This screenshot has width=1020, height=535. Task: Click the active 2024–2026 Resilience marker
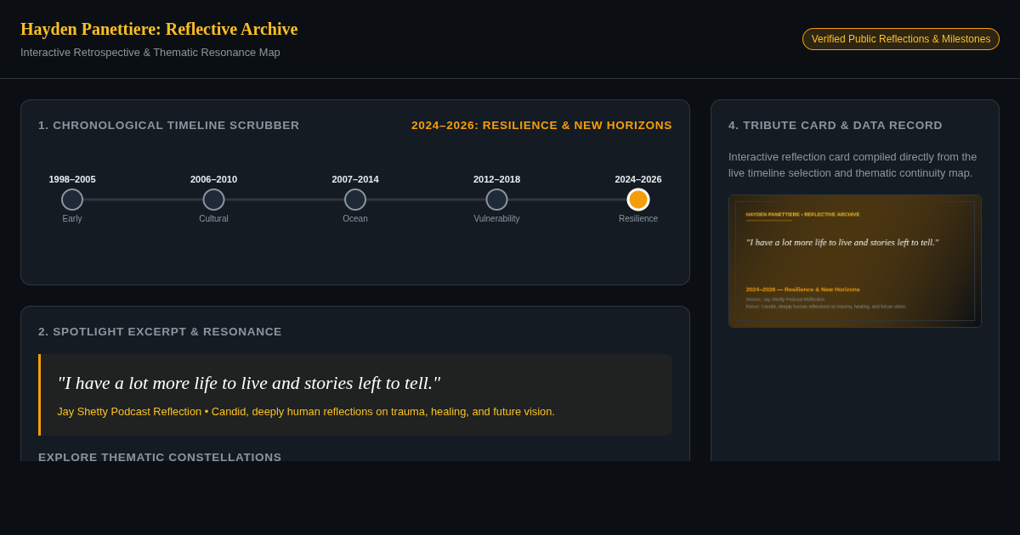pyautogui.click(x=638, y=200)
